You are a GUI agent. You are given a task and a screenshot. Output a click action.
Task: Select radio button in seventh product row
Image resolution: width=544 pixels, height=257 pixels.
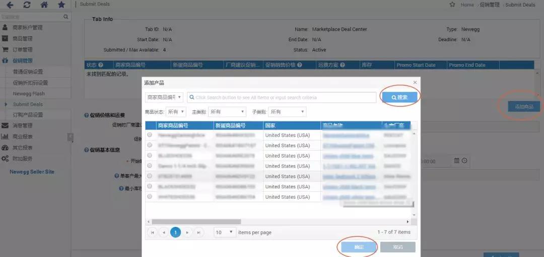[150, 196]
